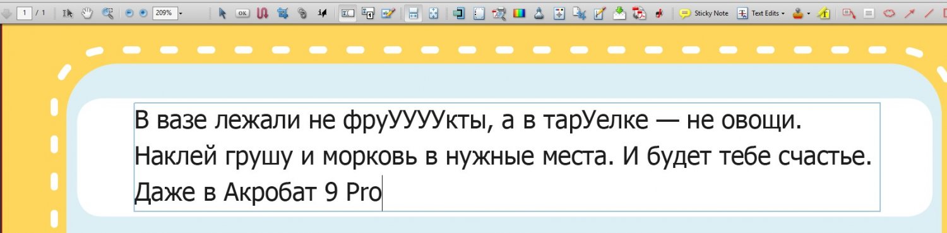Activate the Marquee Zoom magnifier tool
The image size is (947, 233).
pos(107,13)
